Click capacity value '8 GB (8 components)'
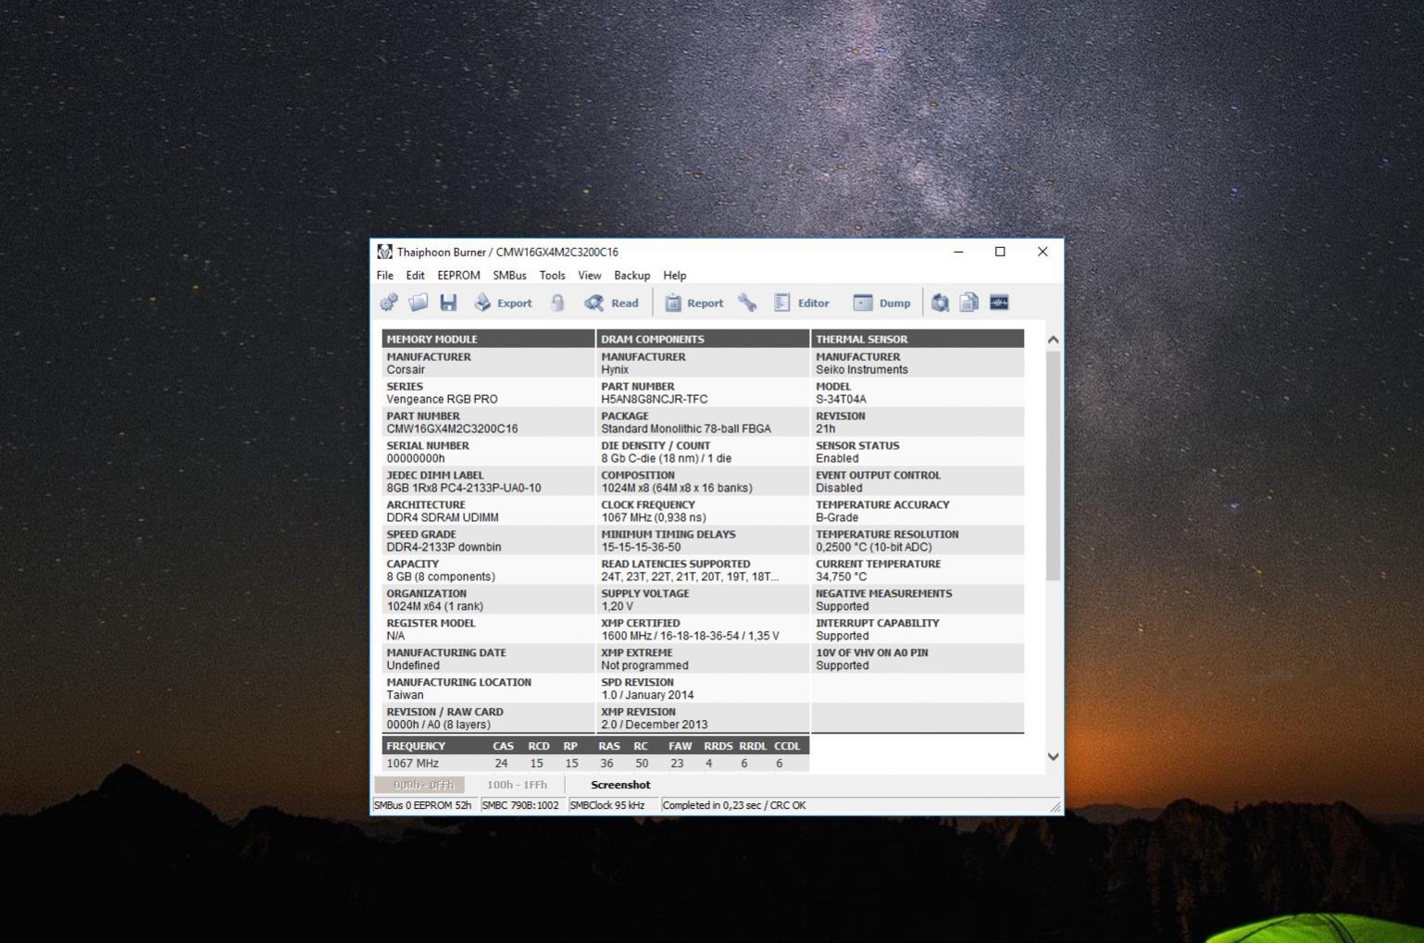The width and height of the screenshot is (1424, 943). coord(441,577)
